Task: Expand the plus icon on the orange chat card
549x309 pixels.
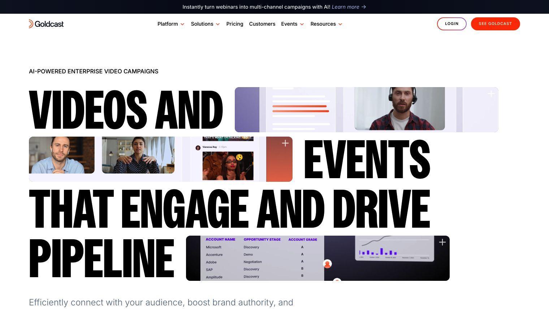Action: click(285, 143)
